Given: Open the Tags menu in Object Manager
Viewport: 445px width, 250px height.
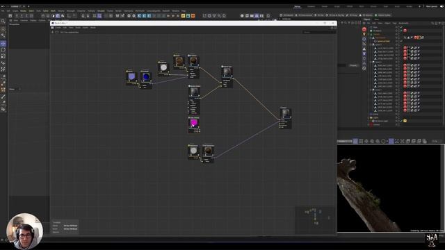Looking at the screenshot, I should [394, 23].
